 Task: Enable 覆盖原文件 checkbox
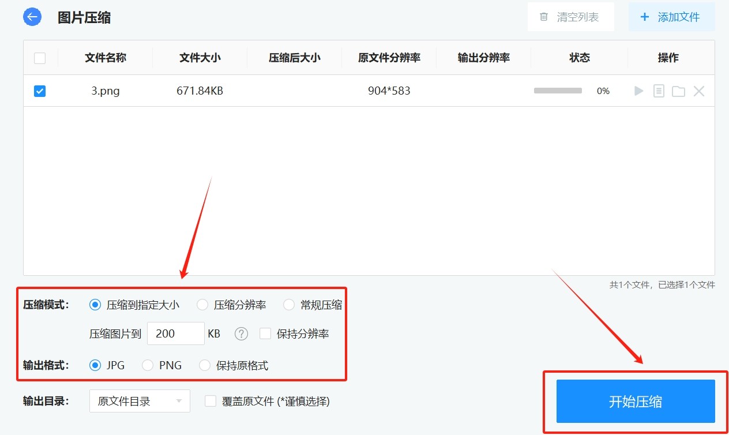[x=211, y=401]
